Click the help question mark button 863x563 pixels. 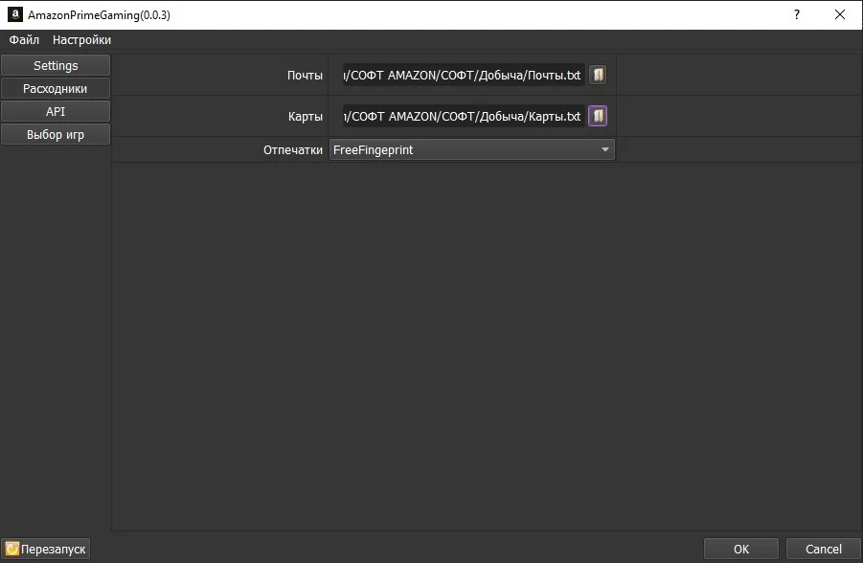tap(796, 14)
